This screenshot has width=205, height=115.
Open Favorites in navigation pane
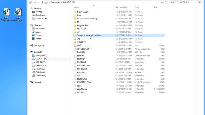(37, 8)
